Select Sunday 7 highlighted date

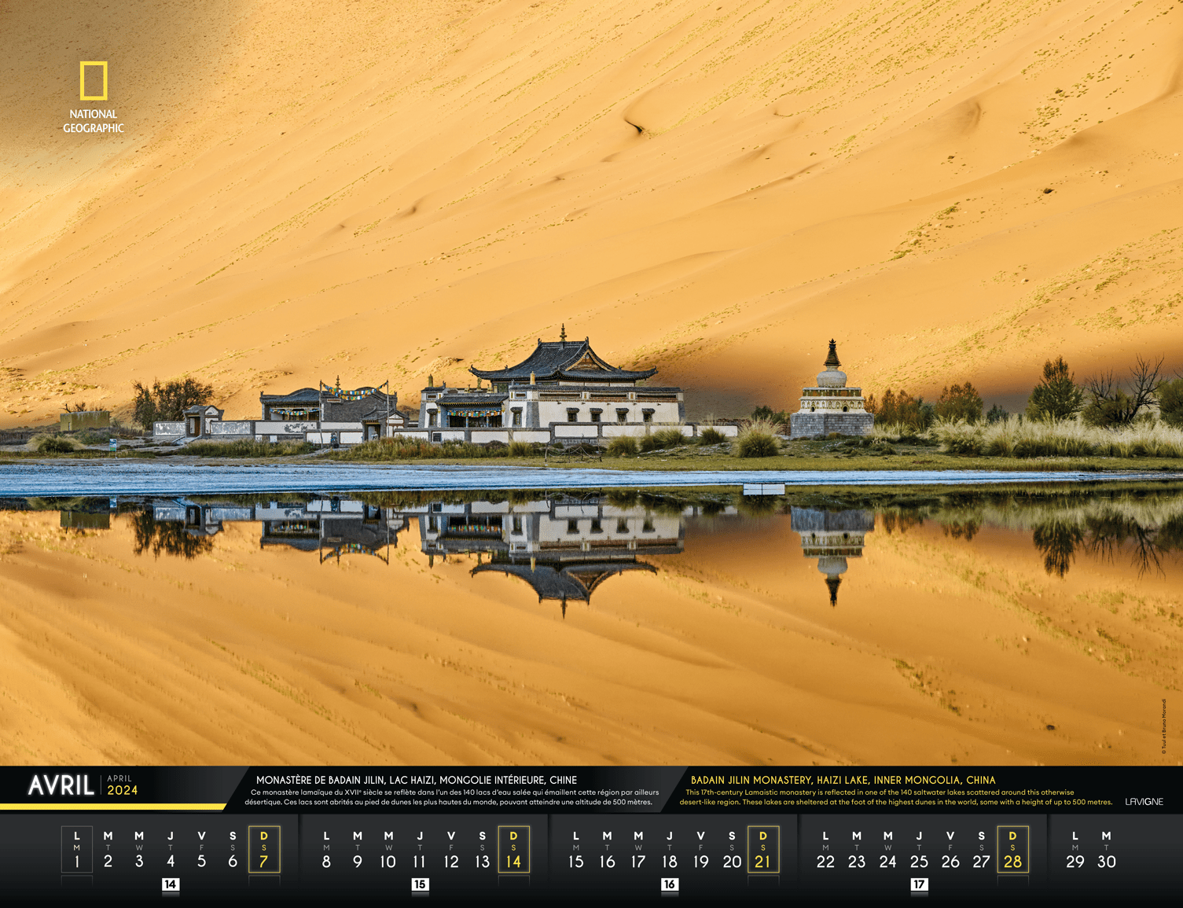click(x=264, y=850)
